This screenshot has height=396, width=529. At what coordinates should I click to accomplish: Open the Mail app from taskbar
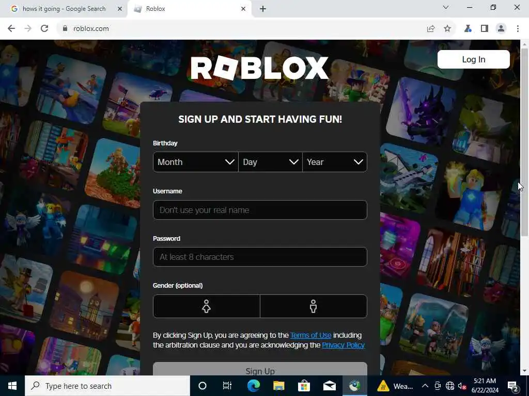(329, 386)
